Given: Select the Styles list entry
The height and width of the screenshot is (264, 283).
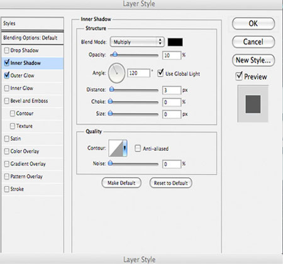Looking at the screenshot, I should tap(32, 23).
